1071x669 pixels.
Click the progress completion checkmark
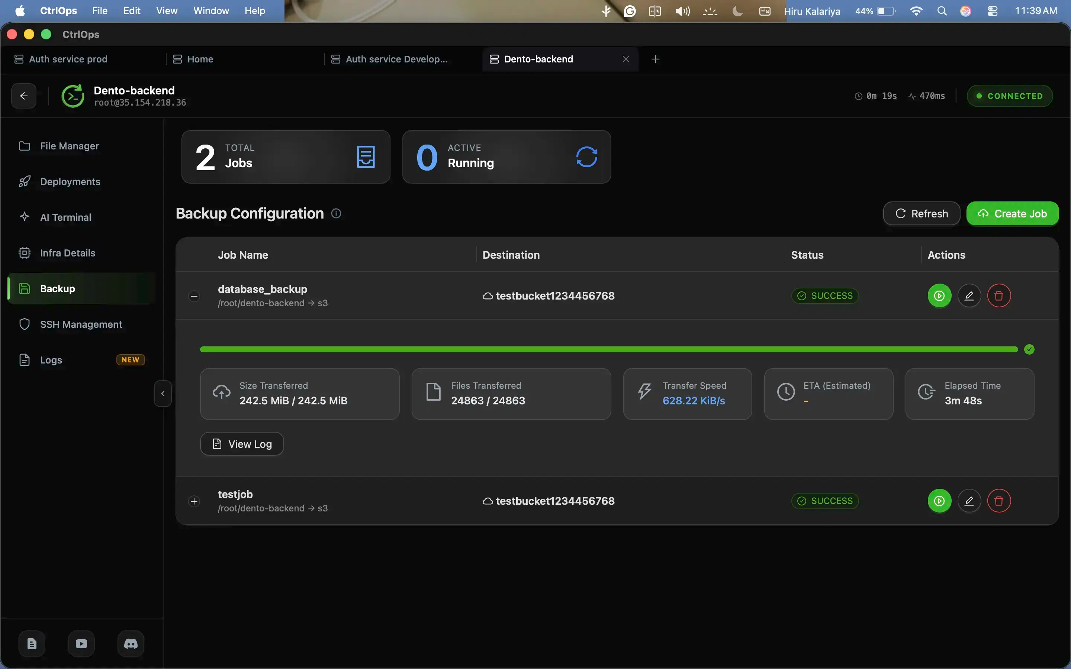(1029, 349)
